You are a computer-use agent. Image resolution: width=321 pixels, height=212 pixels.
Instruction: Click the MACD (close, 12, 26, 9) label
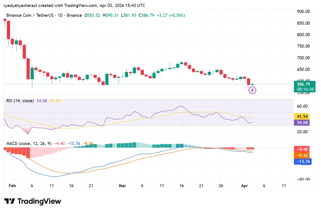coord(29,143)
